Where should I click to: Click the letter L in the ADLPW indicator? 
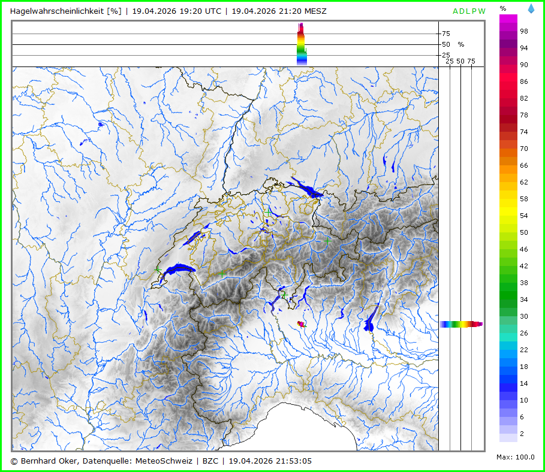click(470, 11)
